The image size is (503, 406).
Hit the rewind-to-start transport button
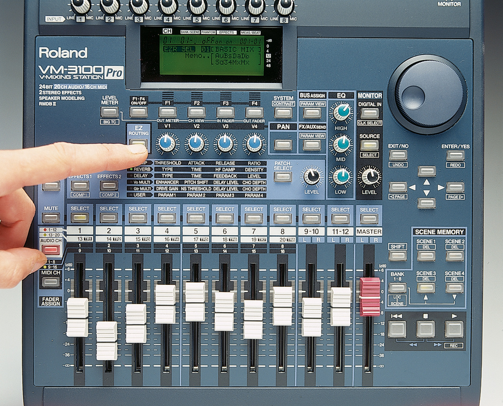[397, 329]
